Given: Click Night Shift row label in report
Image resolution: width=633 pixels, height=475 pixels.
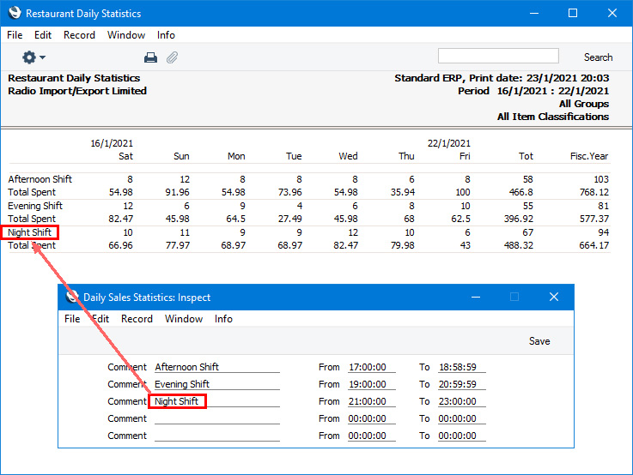Looking at the screenshot, I should coord(30,232).
